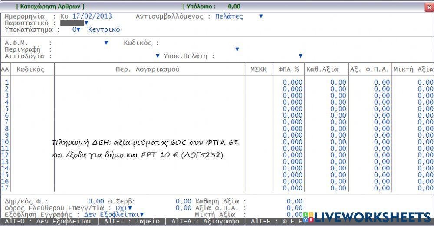Click the date field 17/02/2013
The image size is (434, 226).
coord(92,16)
